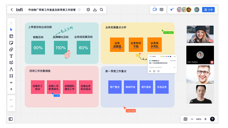Click the voice icon in comment box
Viewport: 228px width, 128px height.
[x=150, y=71]
